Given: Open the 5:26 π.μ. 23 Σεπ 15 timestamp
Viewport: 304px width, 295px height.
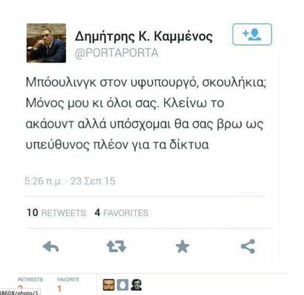Looking at the screenshot, I should [x=69, y=181].
